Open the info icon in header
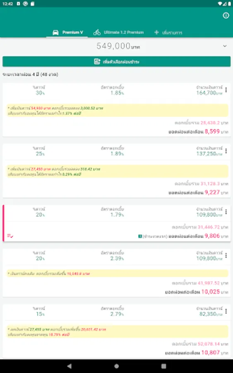This screenshot has height=373, width=233. [x=226, y=15]
